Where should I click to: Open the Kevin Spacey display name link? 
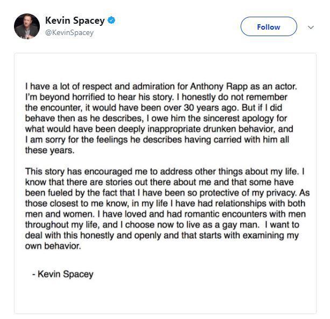coord(75,21)
